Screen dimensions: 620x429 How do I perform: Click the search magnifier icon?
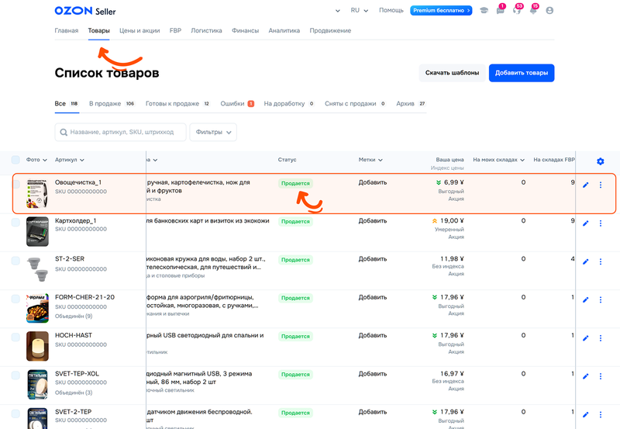64,132
